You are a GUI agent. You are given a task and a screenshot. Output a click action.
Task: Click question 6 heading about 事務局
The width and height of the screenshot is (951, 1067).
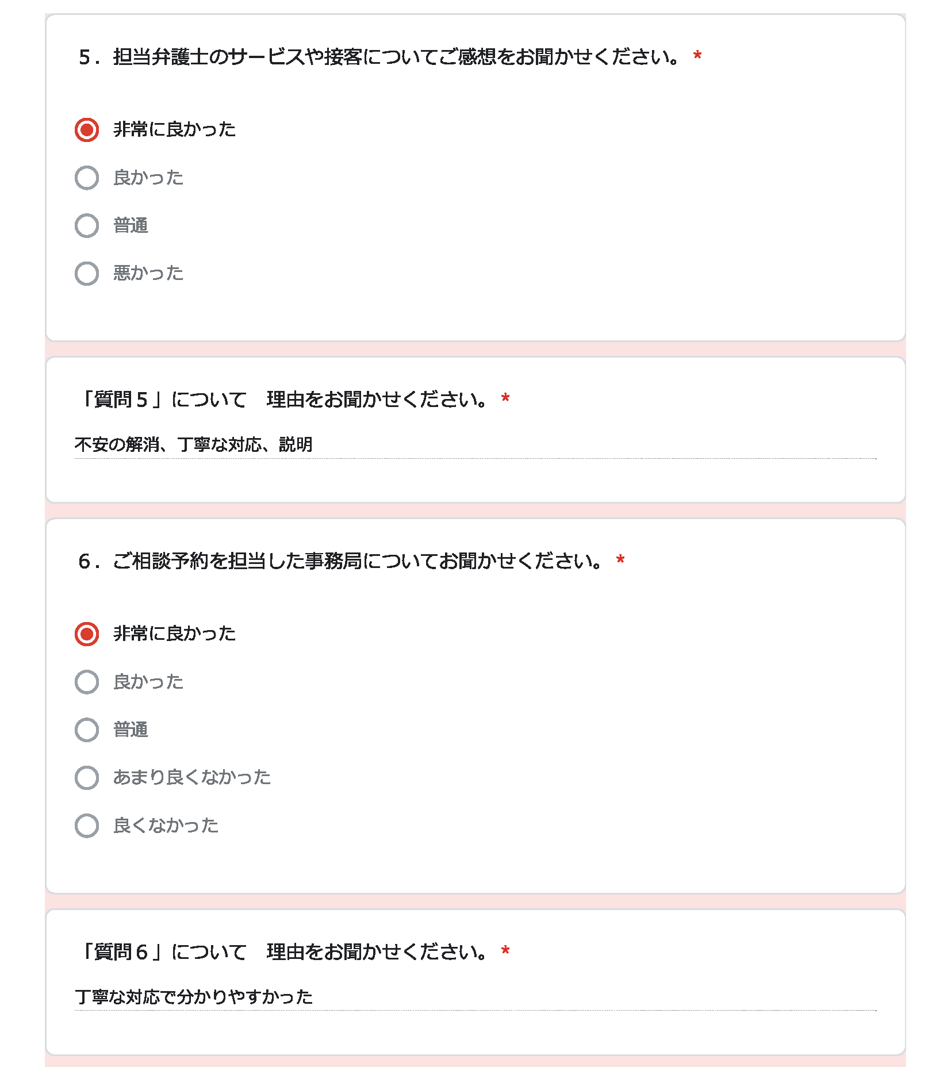click(x=340, y=561)
